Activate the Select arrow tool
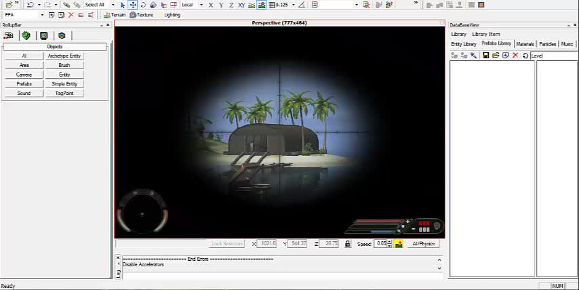Screen dimensions: 579x290 coord(123,5)
